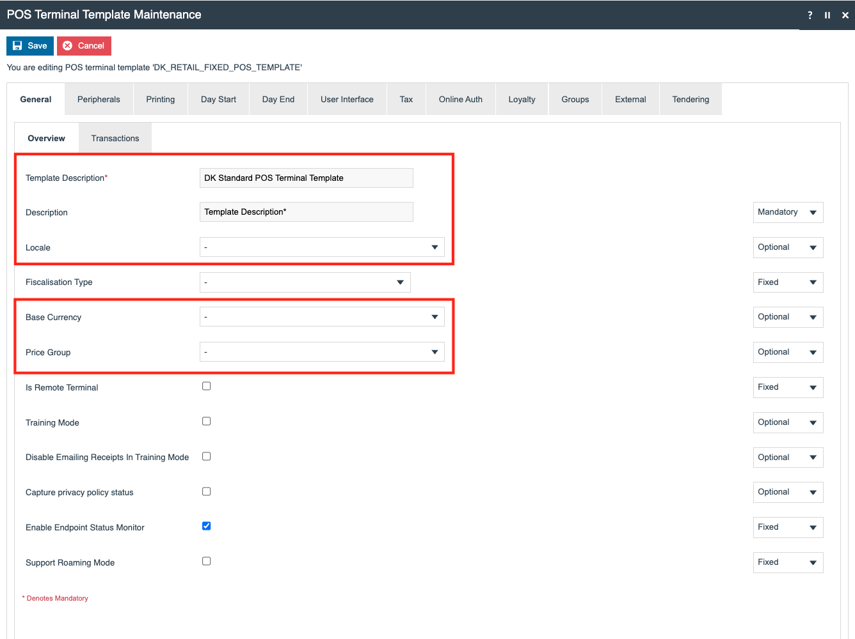The height and width of the screenshot is (639, 855).
Task: Open the External tab
Action: 630,99
